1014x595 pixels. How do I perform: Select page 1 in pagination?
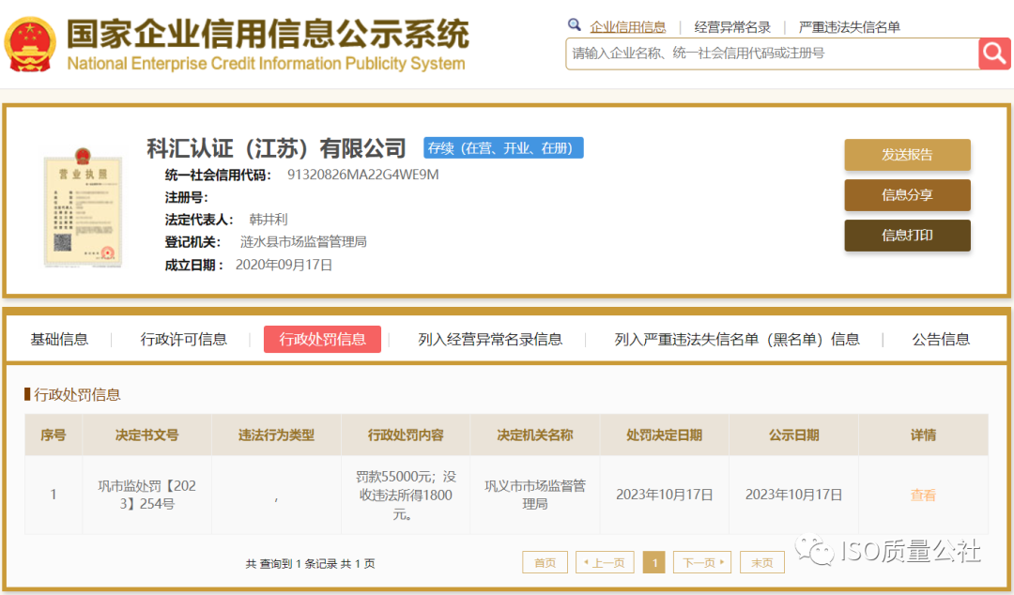point(653,563)
